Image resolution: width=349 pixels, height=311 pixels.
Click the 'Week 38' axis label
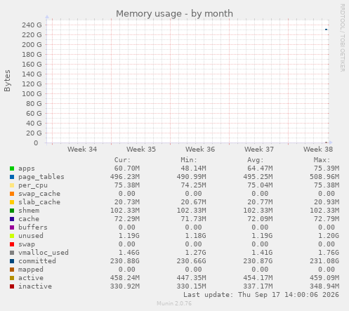click(318, 150)
